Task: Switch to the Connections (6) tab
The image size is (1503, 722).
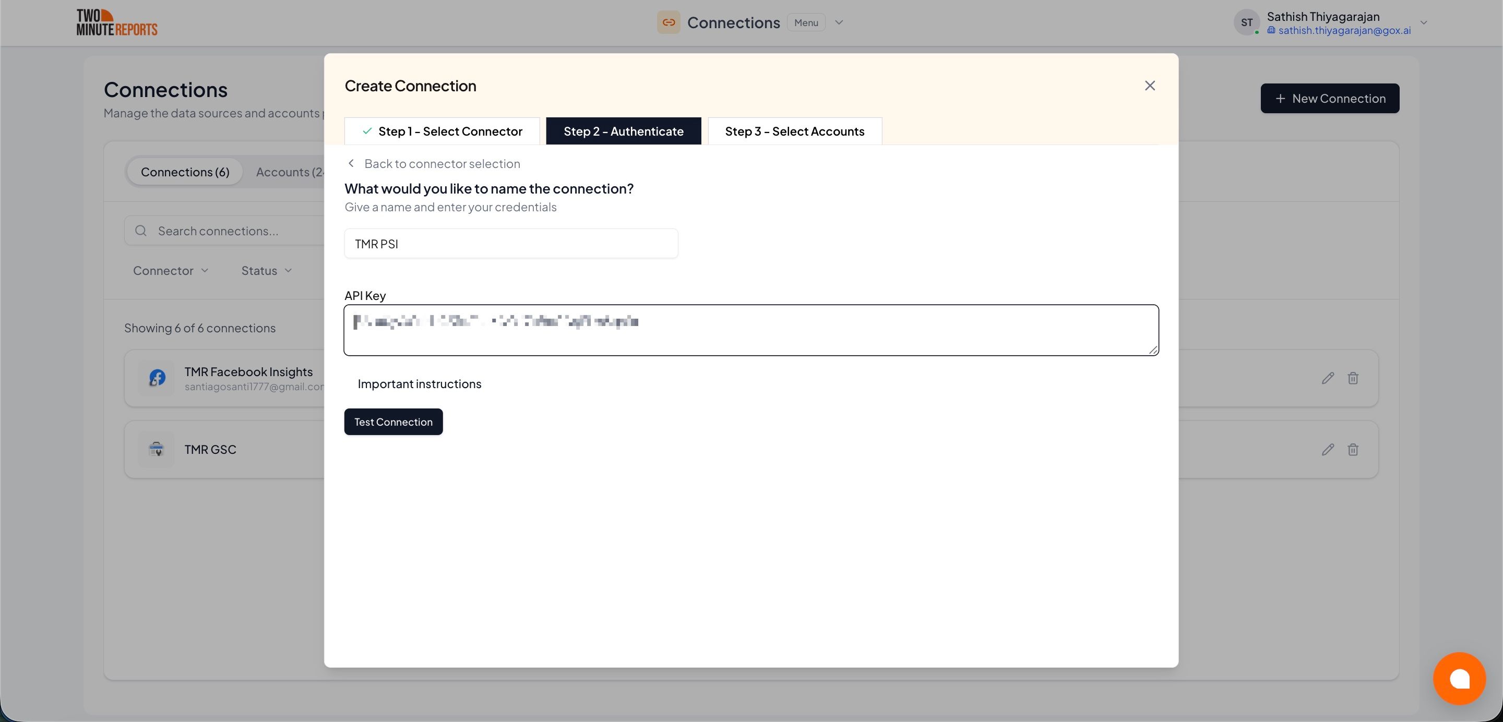Action: 185,172
